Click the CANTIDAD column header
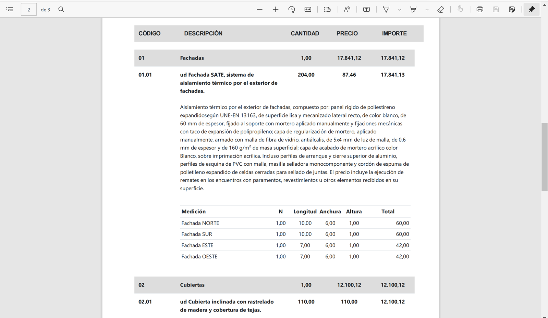 tap(305, 34)
